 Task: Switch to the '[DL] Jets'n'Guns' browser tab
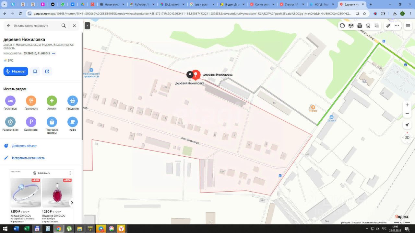point(172,5)
